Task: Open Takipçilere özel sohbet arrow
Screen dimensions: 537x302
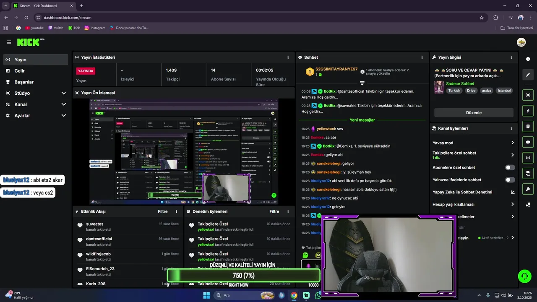Action: [x=512, y=155]
